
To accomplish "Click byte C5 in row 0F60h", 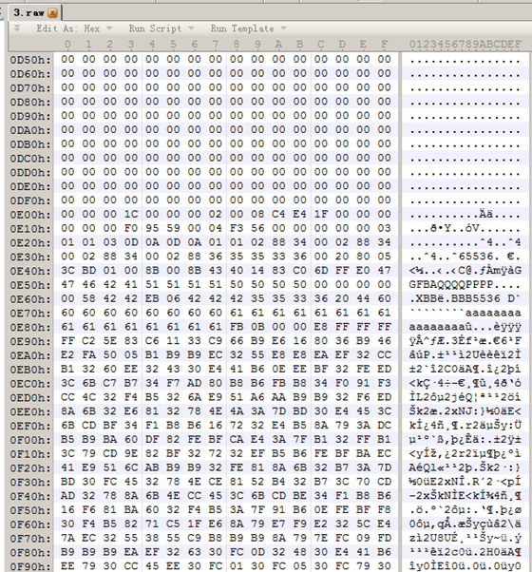I will pyautogui.click(x=173, y=524).
